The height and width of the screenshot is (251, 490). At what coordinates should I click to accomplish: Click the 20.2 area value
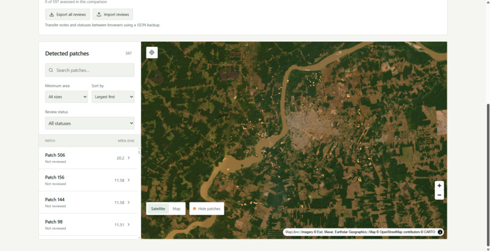pyautogui.click(x=120, y=158)
